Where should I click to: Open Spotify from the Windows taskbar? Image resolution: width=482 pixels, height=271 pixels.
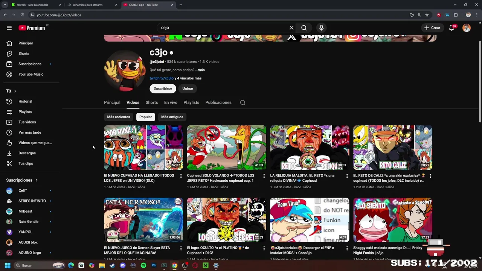[143, 265]
